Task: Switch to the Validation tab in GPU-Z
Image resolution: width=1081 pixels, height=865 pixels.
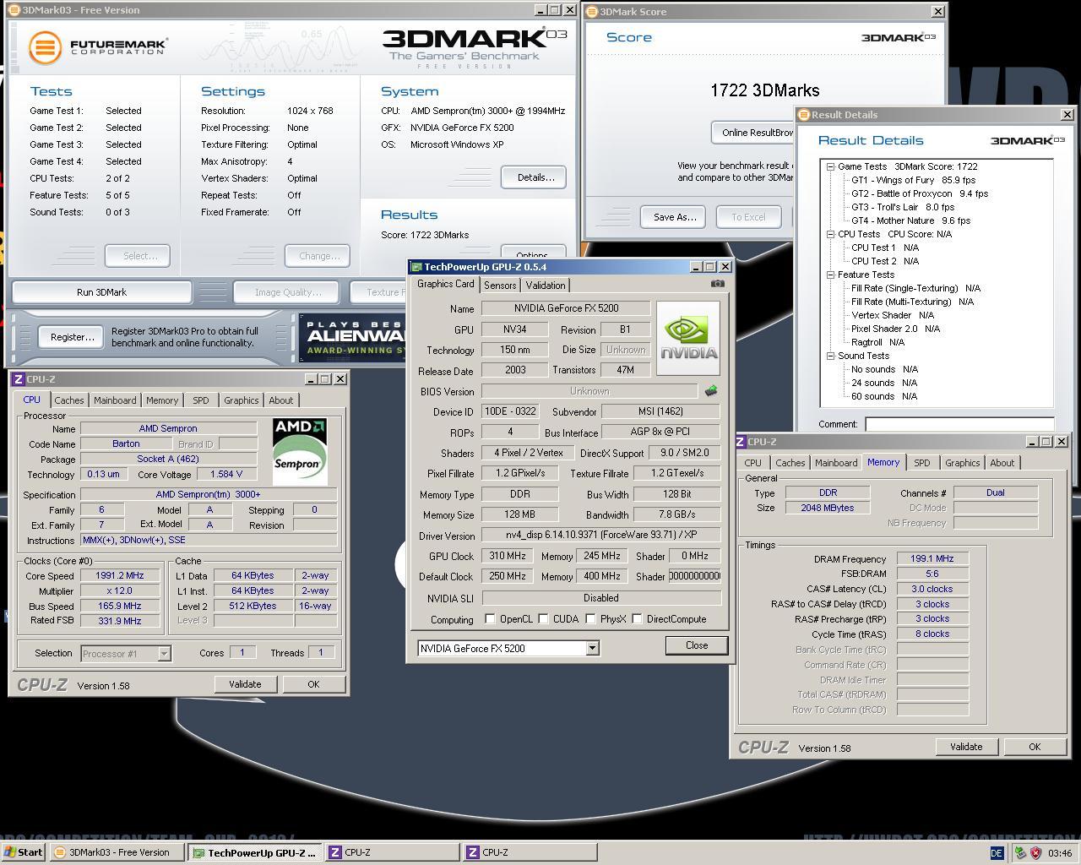Action: 546,286
